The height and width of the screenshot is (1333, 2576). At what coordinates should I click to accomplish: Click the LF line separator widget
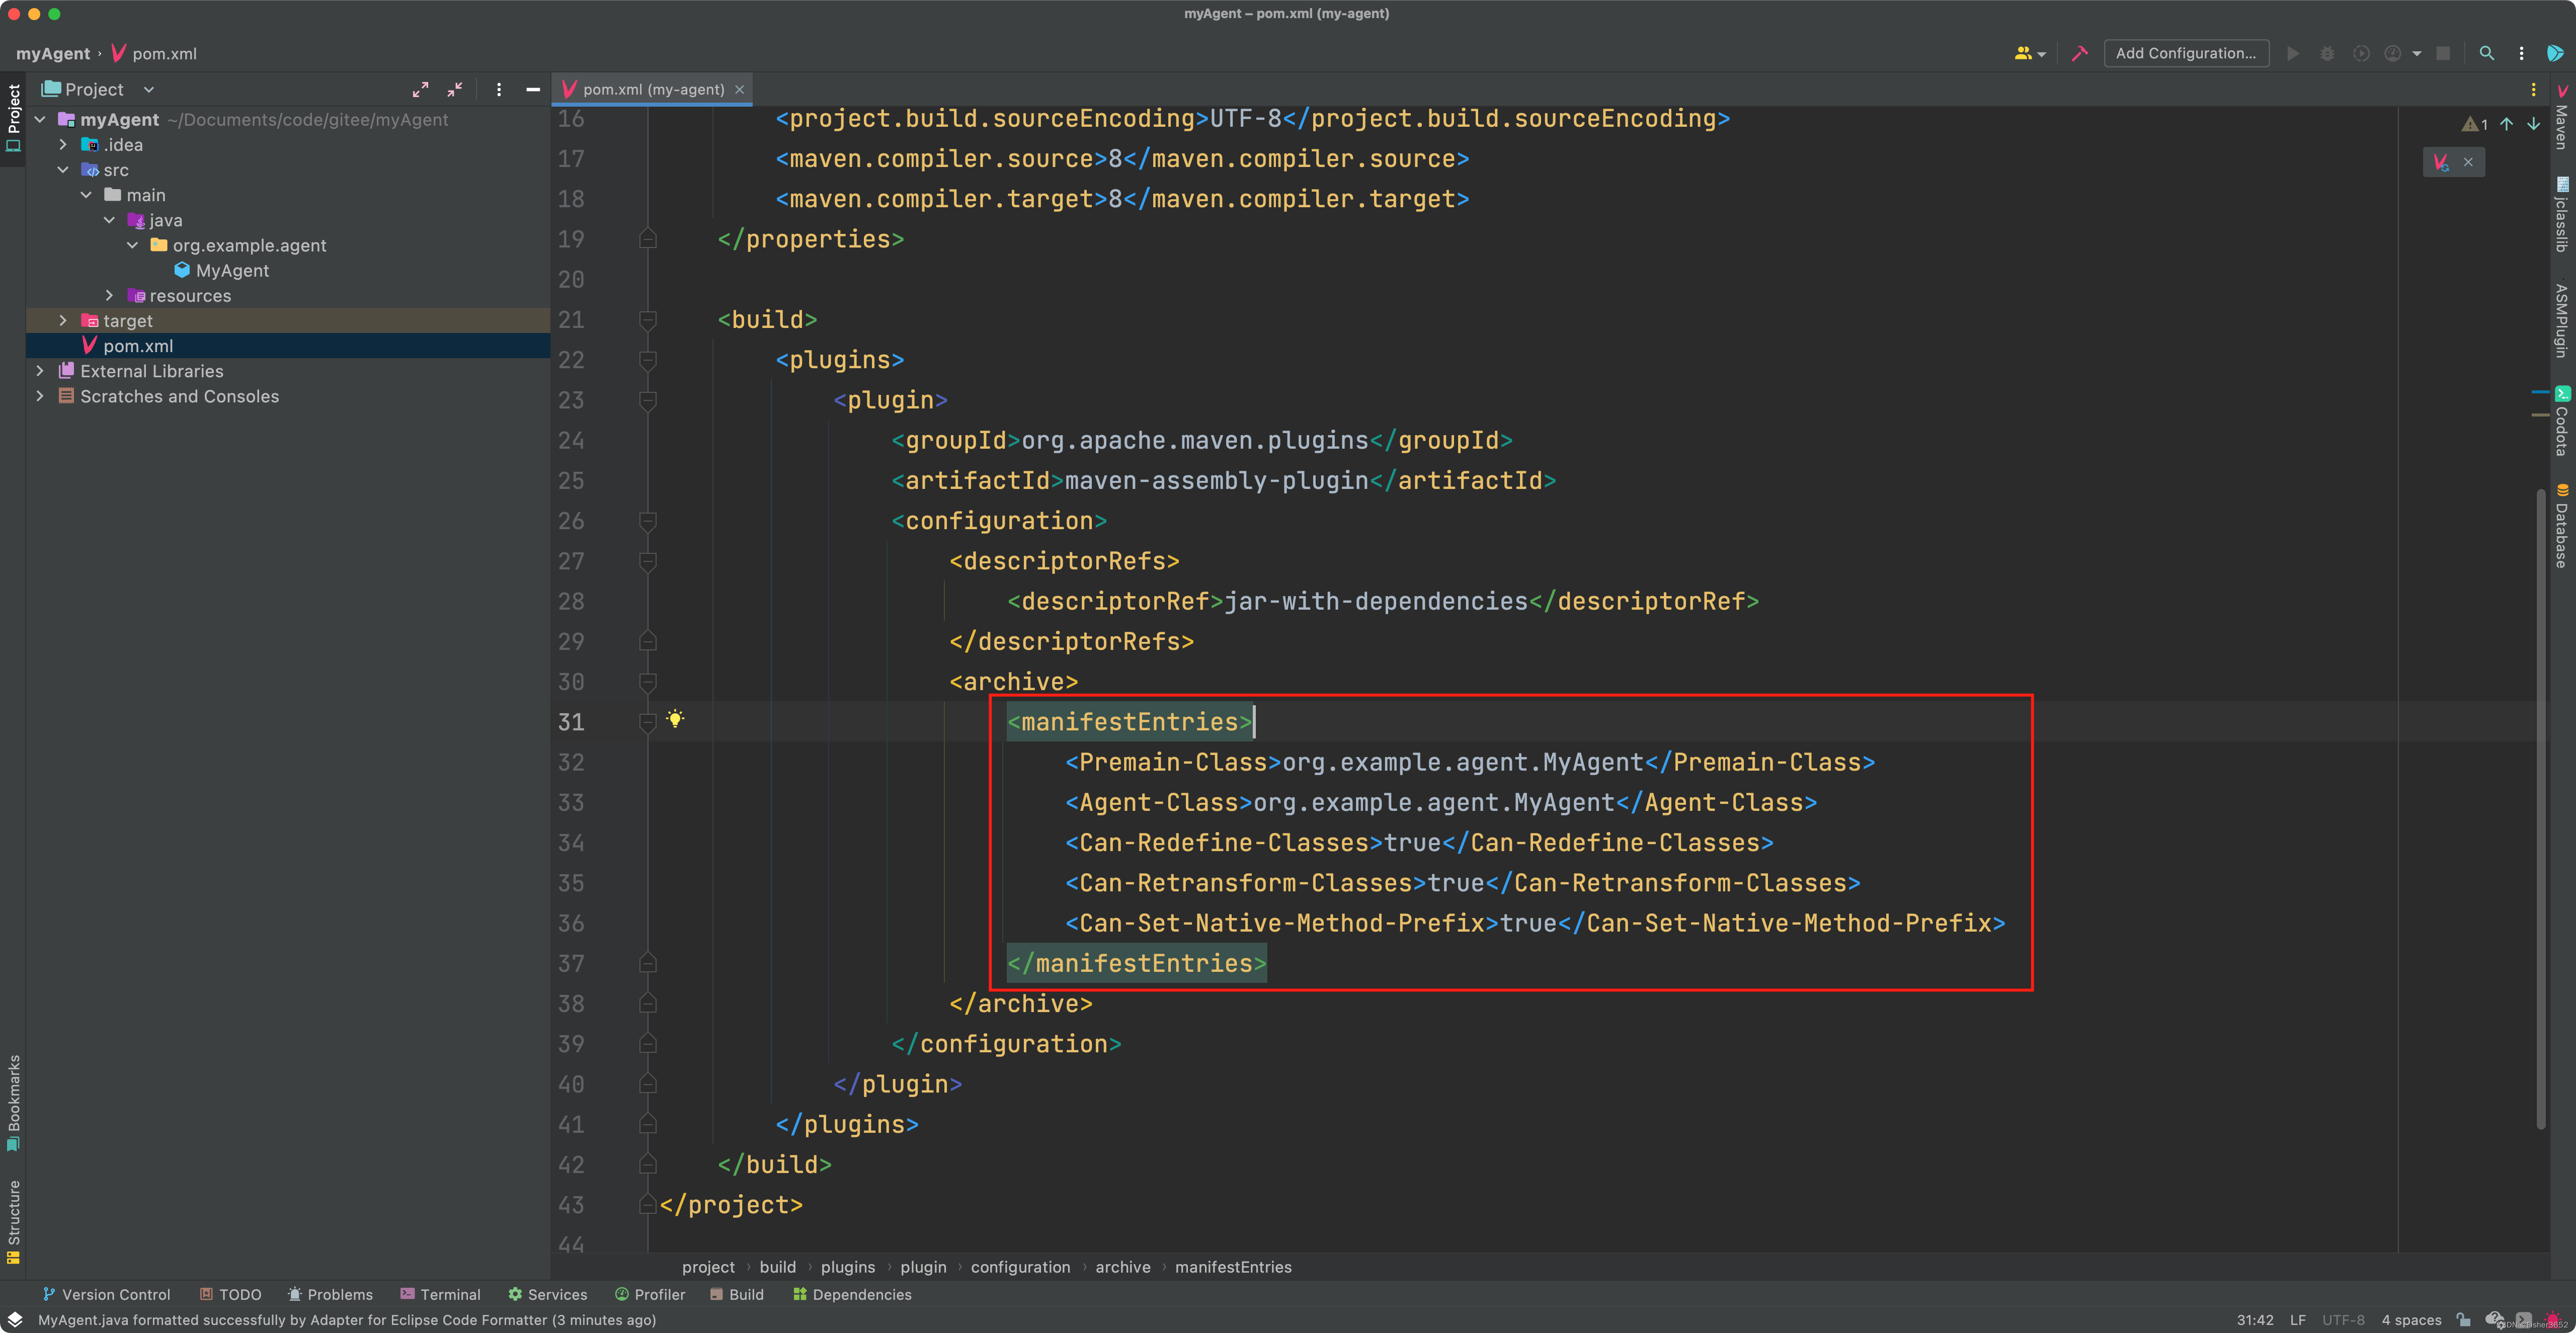pyautogui.click(x=2298, y=1320)
